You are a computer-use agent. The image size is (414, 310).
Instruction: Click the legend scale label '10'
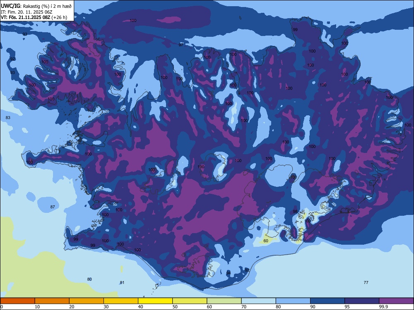tap(37, 307)
